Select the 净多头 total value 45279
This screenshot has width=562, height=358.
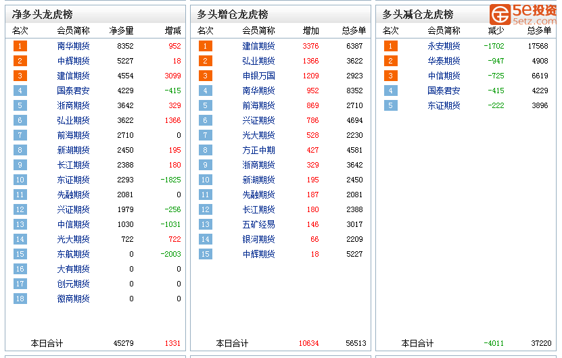click(123, 343)
